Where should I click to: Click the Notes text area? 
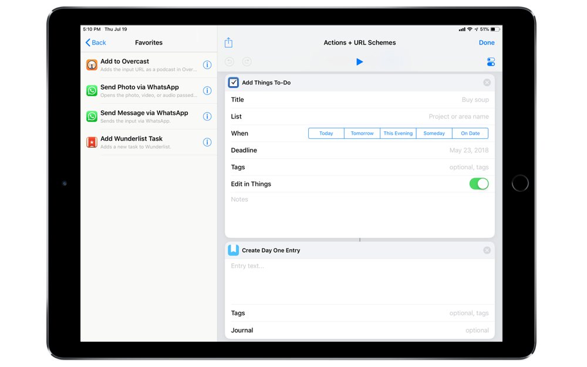(x=360, y=215)
